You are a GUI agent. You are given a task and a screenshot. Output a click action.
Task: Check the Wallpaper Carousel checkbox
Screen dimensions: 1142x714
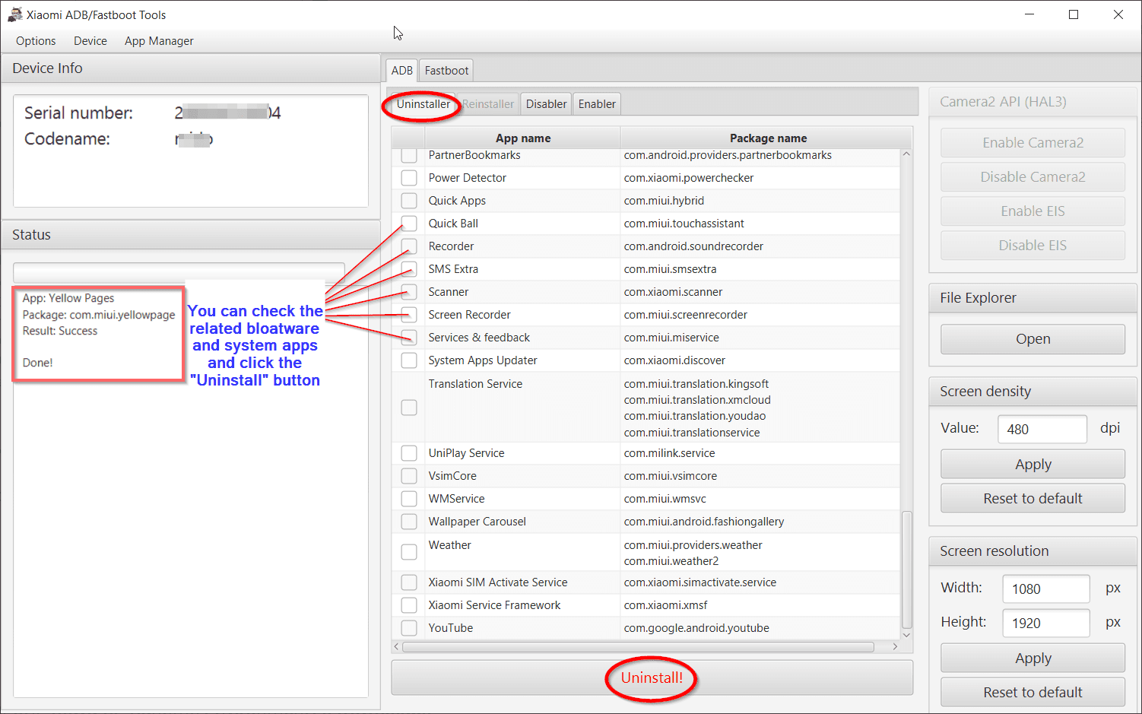[x=409, y=522]
